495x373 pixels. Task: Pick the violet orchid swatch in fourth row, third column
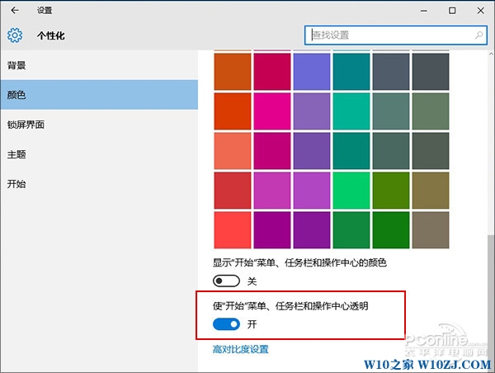pyautogui.click(x=312, y=191)
